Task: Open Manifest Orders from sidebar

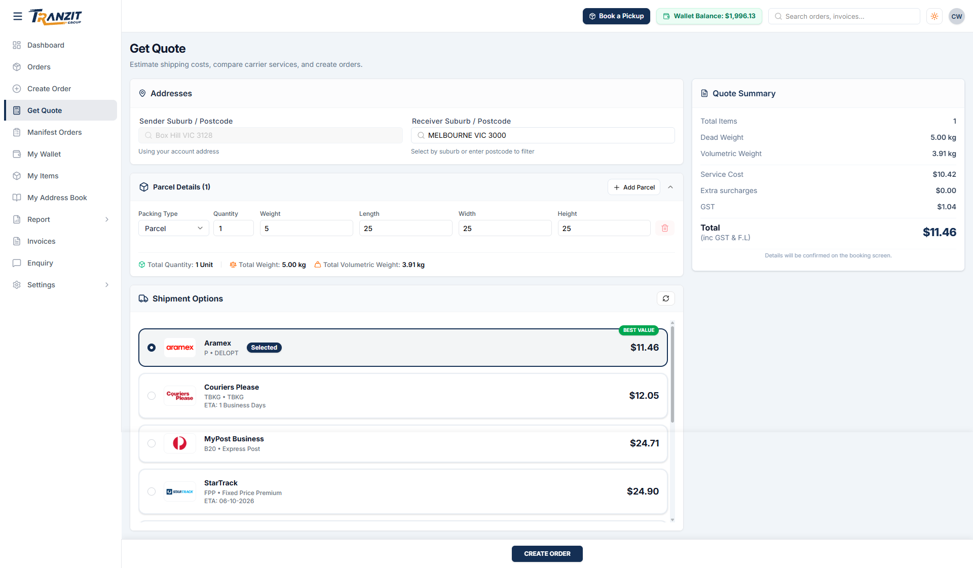Action: pos(60,132)
